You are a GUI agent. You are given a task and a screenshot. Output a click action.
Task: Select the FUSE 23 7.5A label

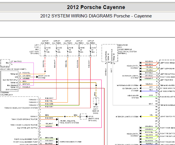click(x=48, y=50)
